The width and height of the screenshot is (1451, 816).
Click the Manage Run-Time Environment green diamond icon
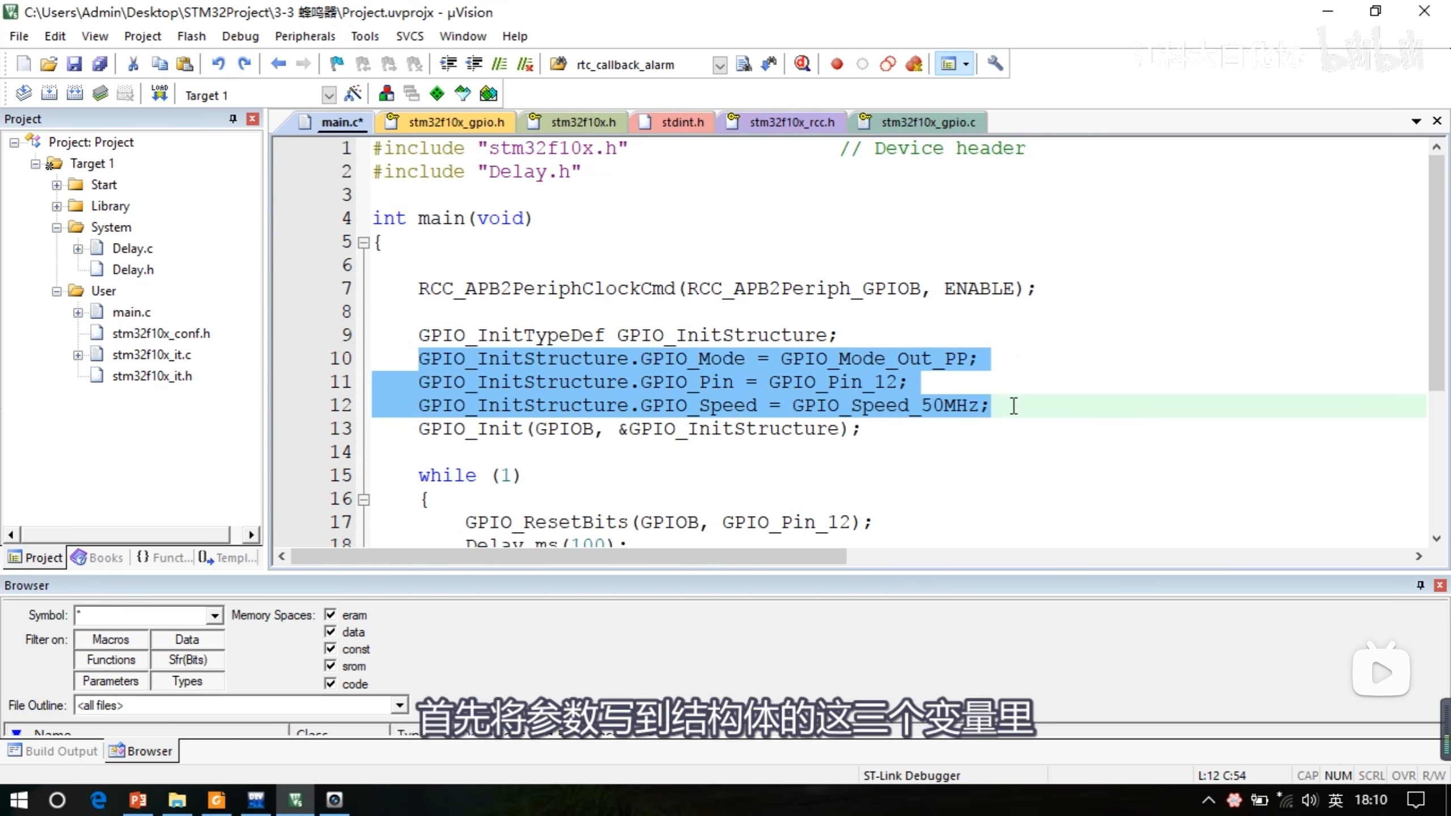[437, 94]
